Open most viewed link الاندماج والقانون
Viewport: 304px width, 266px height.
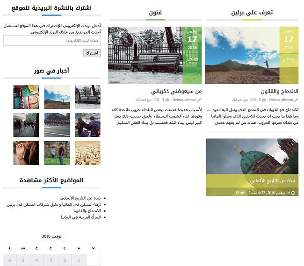pyautogui.click(x=87, y=211)
